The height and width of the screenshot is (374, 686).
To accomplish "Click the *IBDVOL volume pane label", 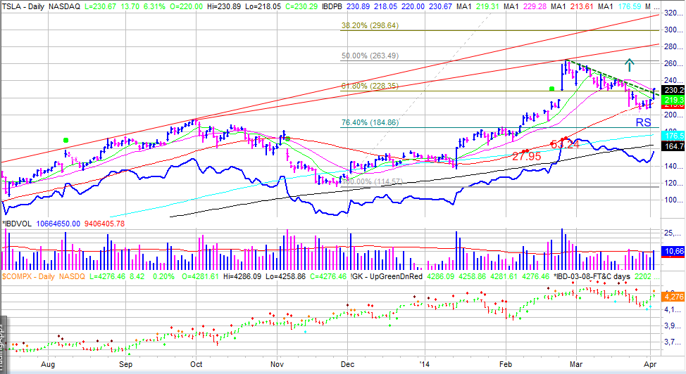I will click(17, 224).
